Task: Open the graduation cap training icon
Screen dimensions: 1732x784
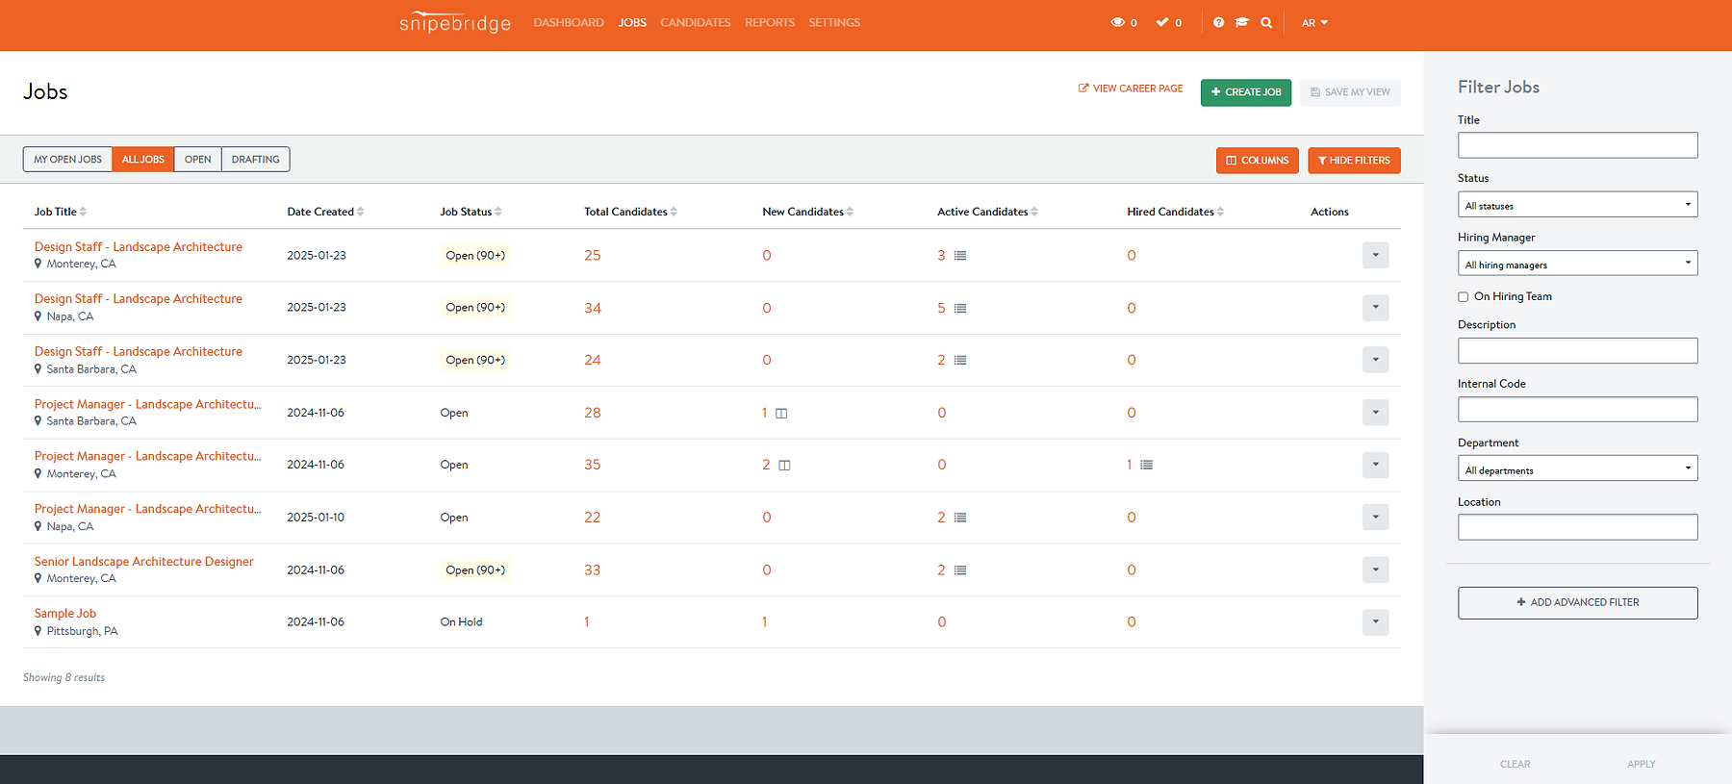Action: pos(1242,22)
